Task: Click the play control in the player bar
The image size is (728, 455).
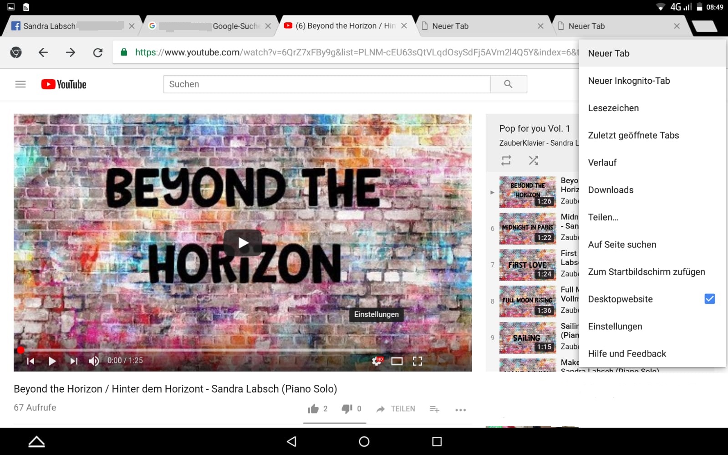Action: [x=52, y=361]
